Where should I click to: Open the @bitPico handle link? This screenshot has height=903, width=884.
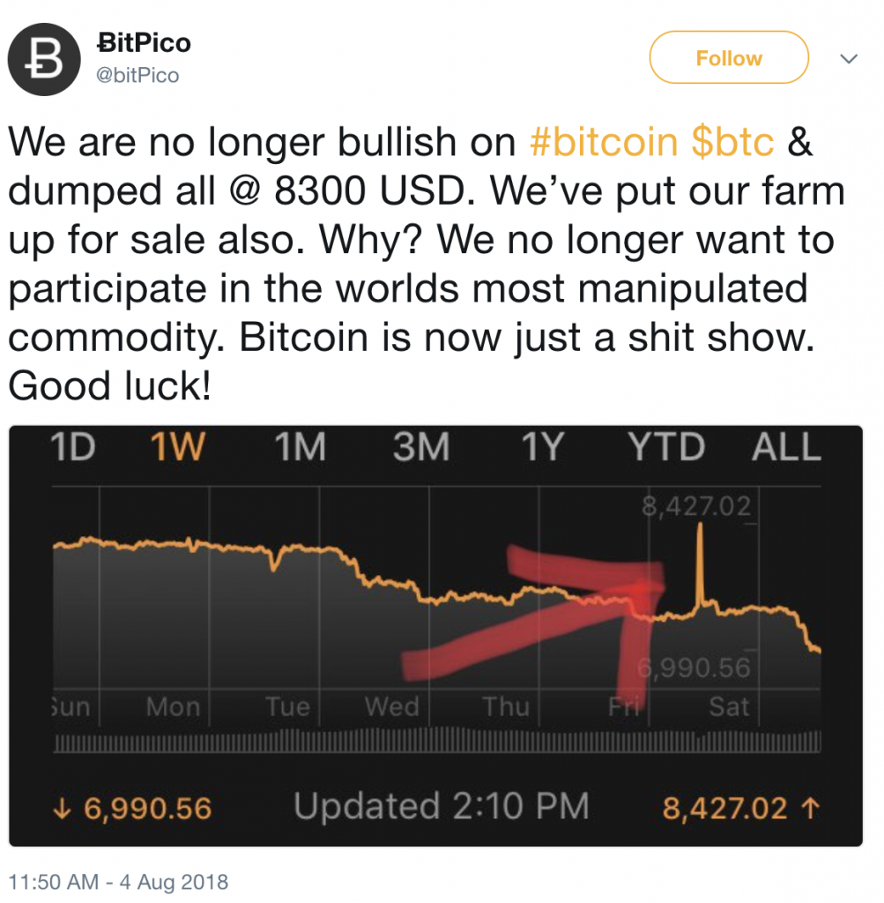click(137, 76)
